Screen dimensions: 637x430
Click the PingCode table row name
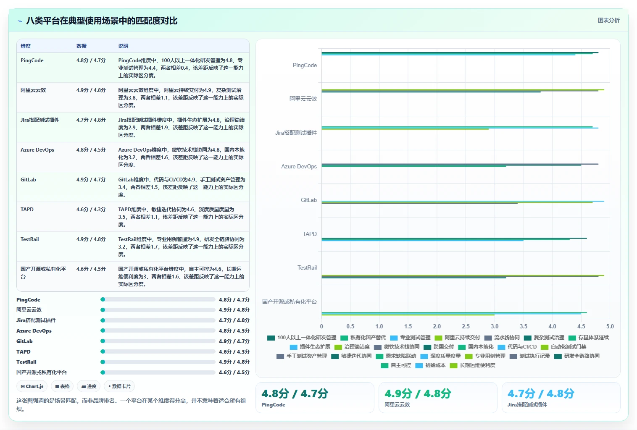click(32, 60)
